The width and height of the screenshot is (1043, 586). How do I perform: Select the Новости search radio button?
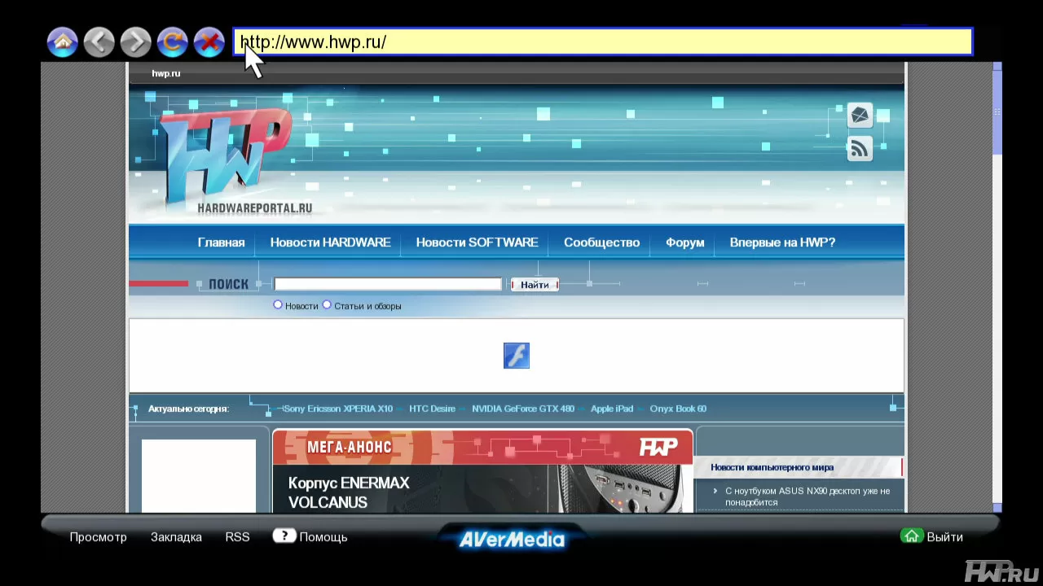[278, 305]
